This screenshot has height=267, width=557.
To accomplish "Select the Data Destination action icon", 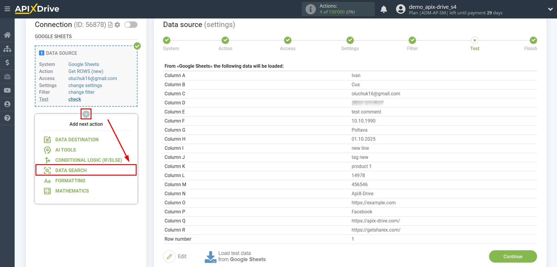I will (47, 140).
